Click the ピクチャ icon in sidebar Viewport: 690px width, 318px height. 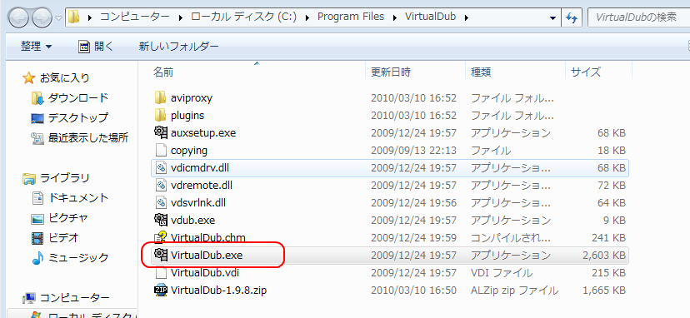tap(37, 219)
